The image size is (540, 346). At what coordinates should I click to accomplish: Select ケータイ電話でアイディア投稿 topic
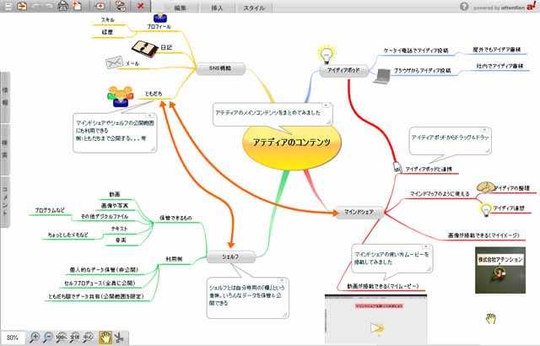(x=416, y=51)
